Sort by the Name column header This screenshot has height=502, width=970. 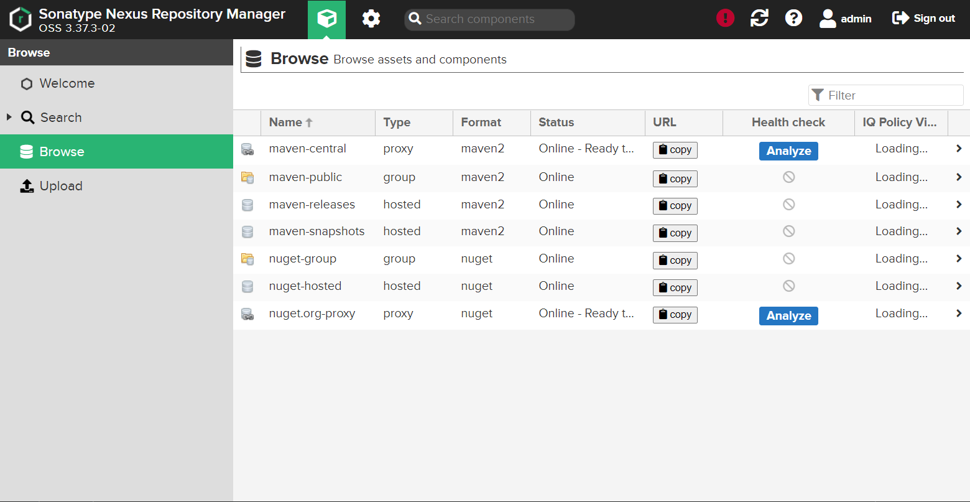coord(318,123)
